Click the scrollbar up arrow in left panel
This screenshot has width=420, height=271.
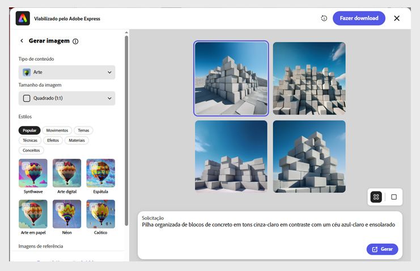click(126, 33)
